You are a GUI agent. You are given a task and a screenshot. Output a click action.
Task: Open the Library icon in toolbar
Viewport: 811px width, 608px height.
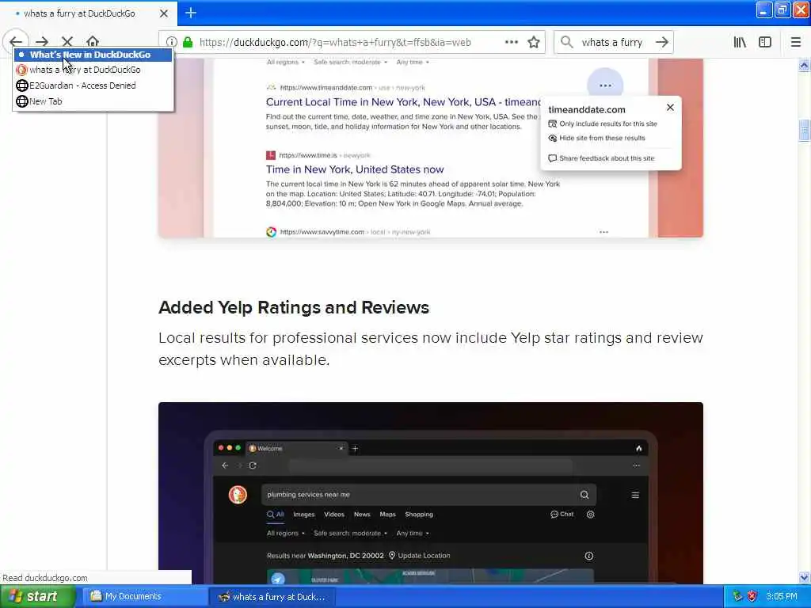pyautogui.click(x=741, y=43)
